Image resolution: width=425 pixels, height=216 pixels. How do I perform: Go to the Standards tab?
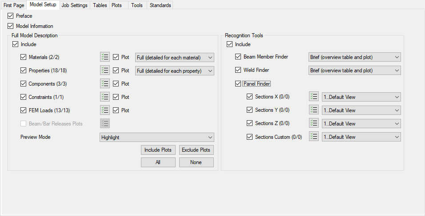pyautogui.click(x=160, y=5)
